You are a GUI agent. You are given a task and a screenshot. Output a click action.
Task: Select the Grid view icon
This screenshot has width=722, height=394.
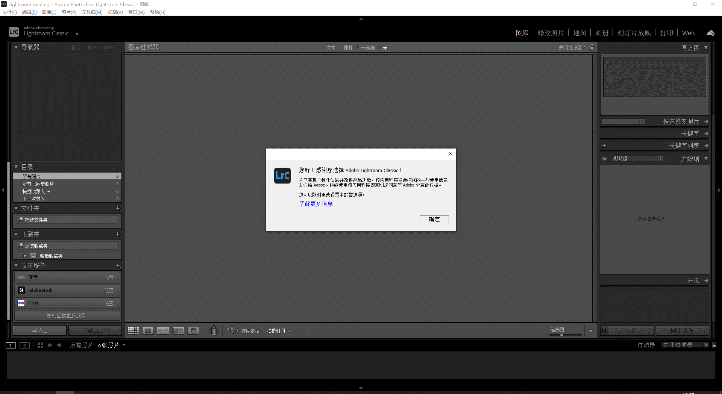click(133, 330)
